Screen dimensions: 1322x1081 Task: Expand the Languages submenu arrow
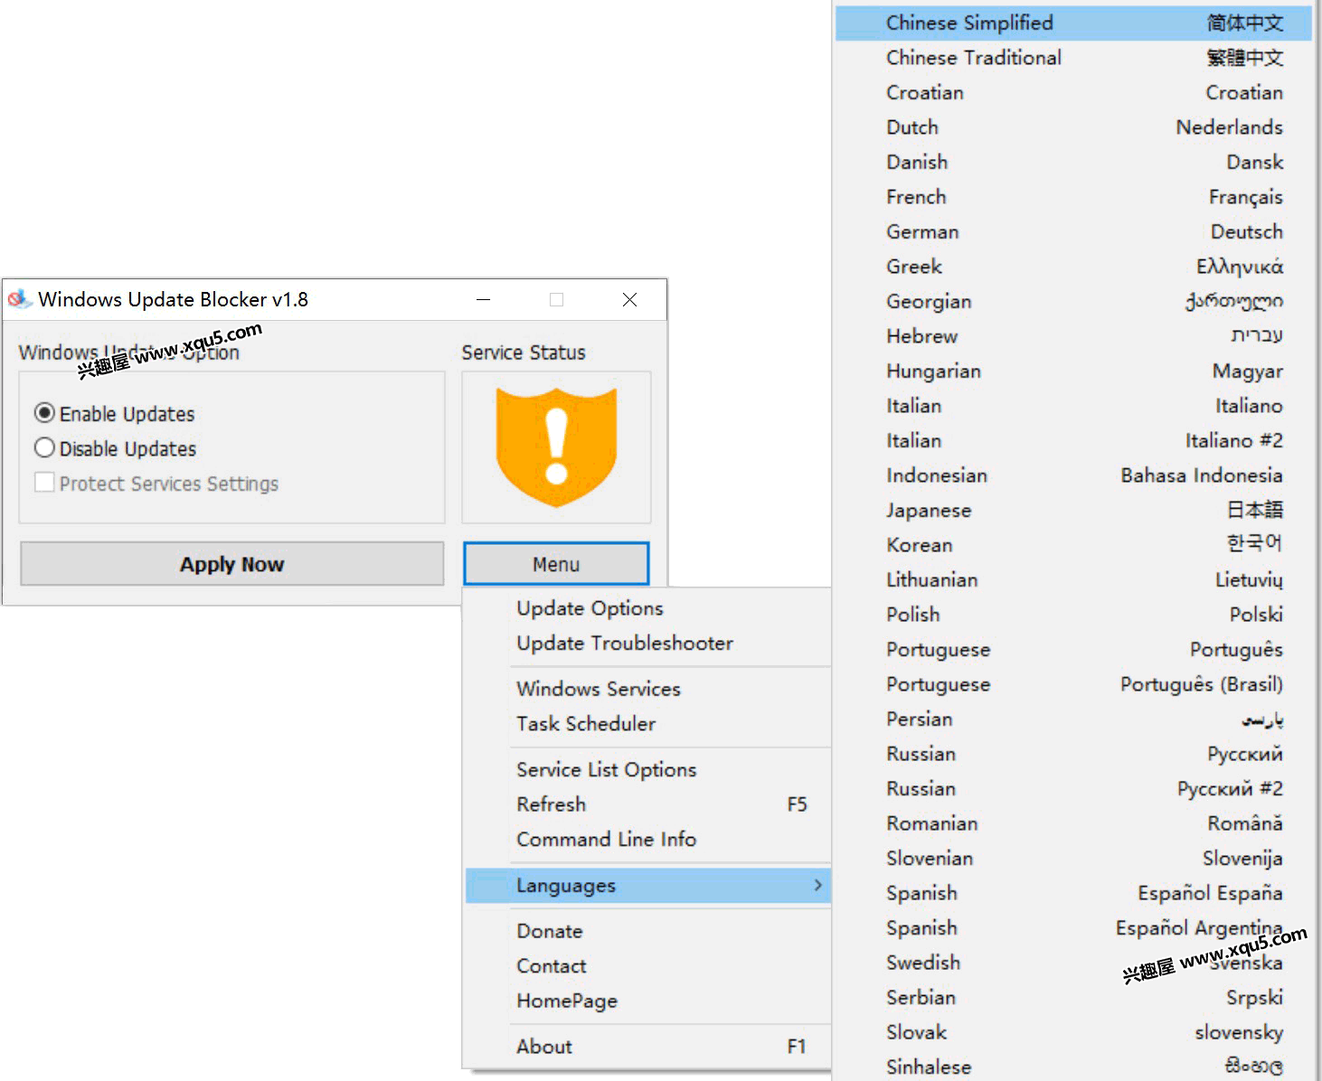(817, 885)
